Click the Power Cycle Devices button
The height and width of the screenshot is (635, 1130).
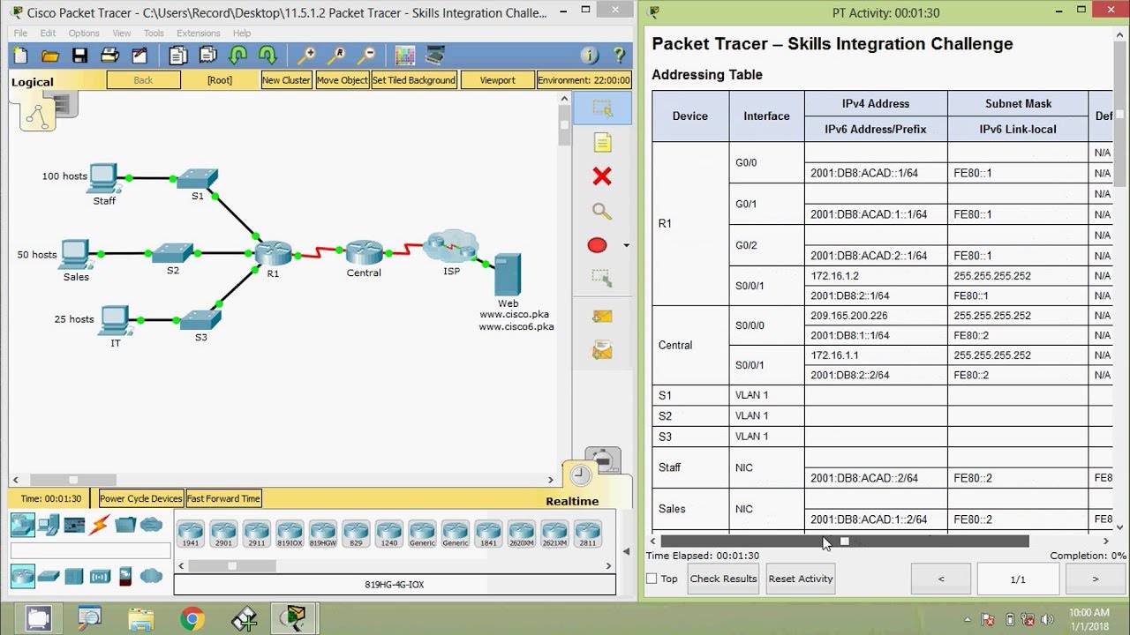(x=141, y=498)
